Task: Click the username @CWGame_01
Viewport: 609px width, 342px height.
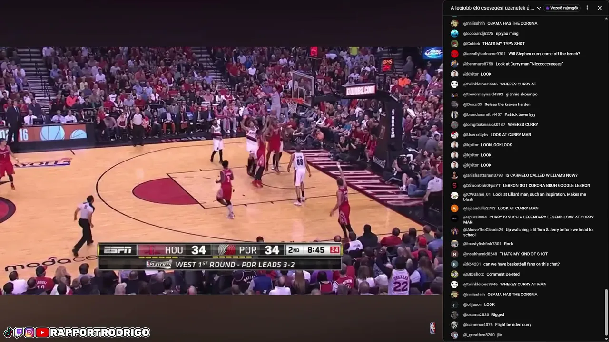Action: [477, 194]
